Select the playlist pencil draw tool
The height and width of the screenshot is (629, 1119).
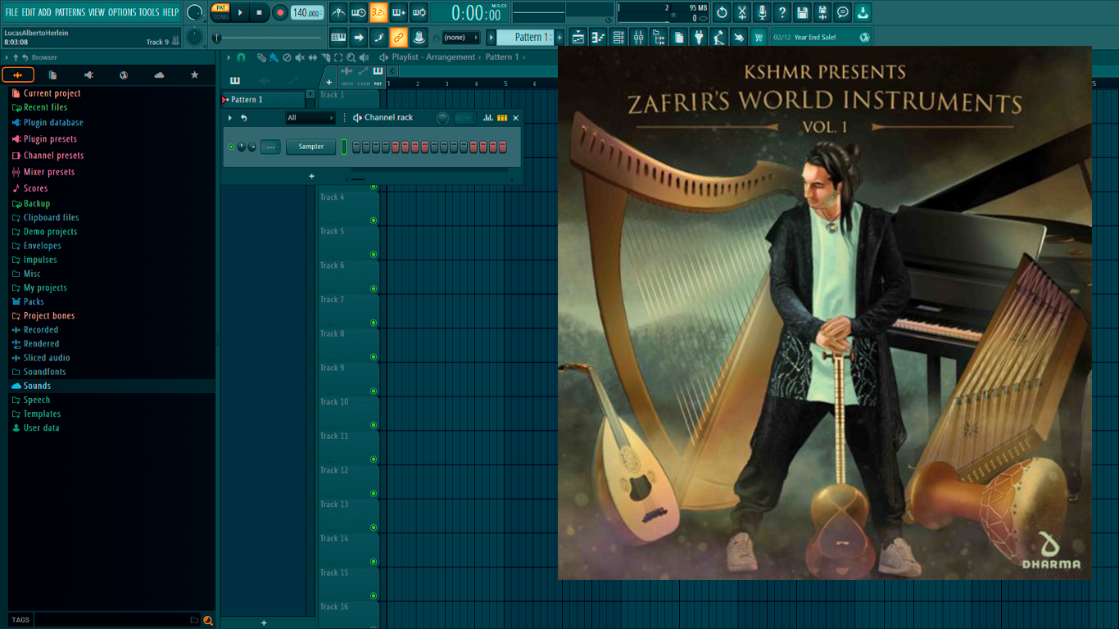click(260, 57)
